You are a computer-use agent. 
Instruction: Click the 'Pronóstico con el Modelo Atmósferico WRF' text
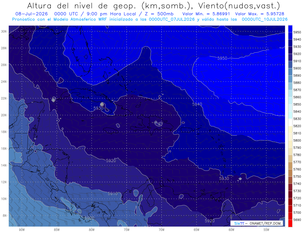[60, 19]
